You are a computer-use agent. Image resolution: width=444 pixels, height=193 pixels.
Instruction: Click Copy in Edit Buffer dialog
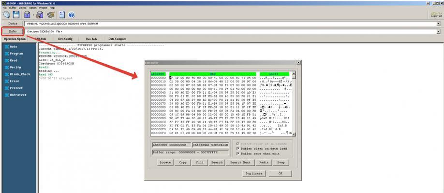pyautogui.click(x=183, y=163)
